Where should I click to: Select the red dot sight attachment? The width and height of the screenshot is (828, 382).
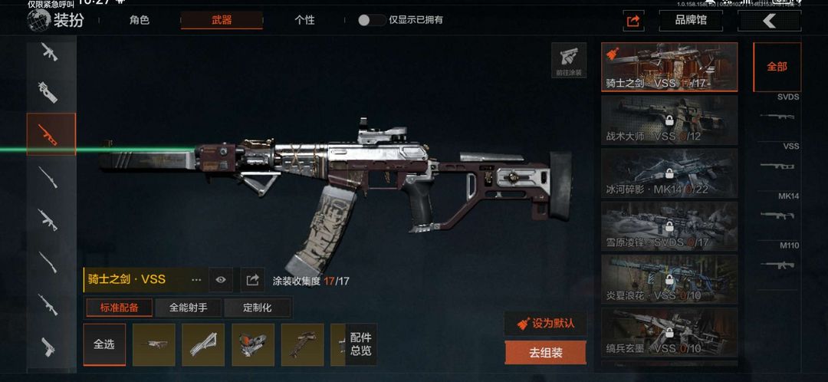click(x=252, y=345)
